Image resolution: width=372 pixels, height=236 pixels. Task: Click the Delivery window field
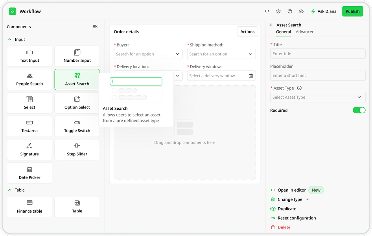[221, 76]
